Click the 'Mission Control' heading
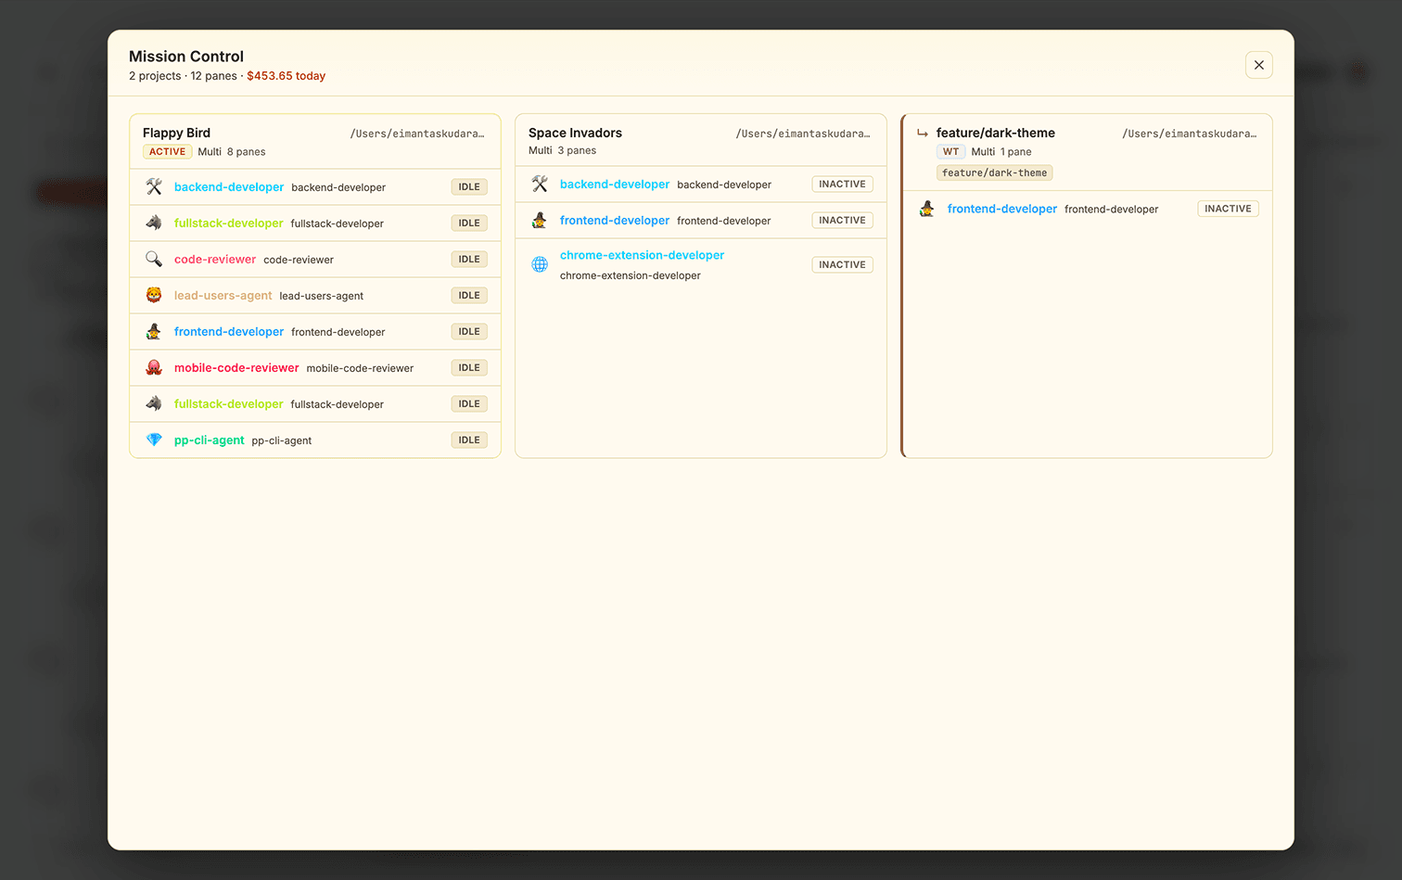Viewport: 1402px width, 880px height. (186, 57)
